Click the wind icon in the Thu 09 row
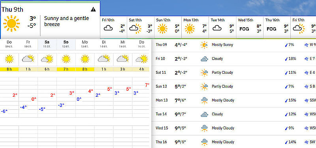This screenshot has width=316, height=148. (306, 45)
